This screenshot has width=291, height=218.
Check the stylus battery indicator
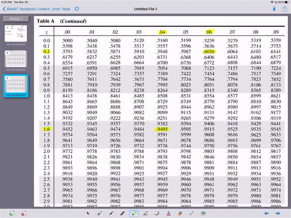(274, 9)
